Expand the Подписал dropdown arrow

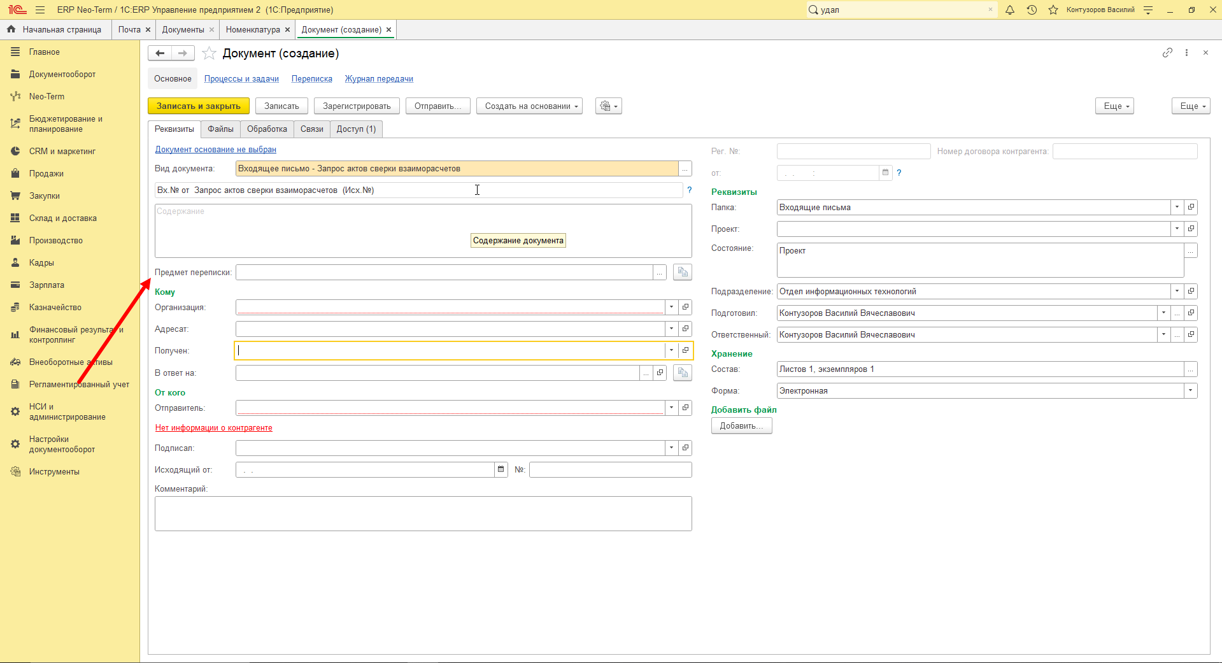click(671, 448)
